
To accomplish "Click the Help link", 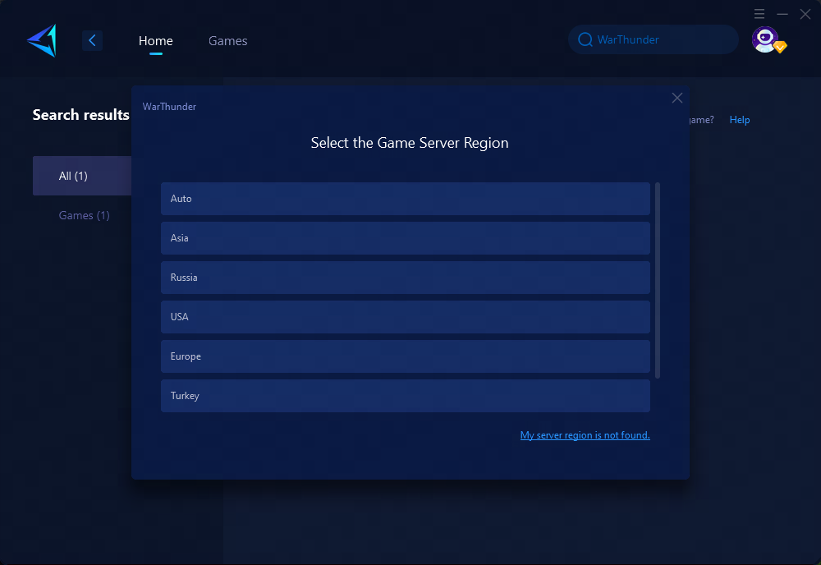I will (x=739, y=120).
